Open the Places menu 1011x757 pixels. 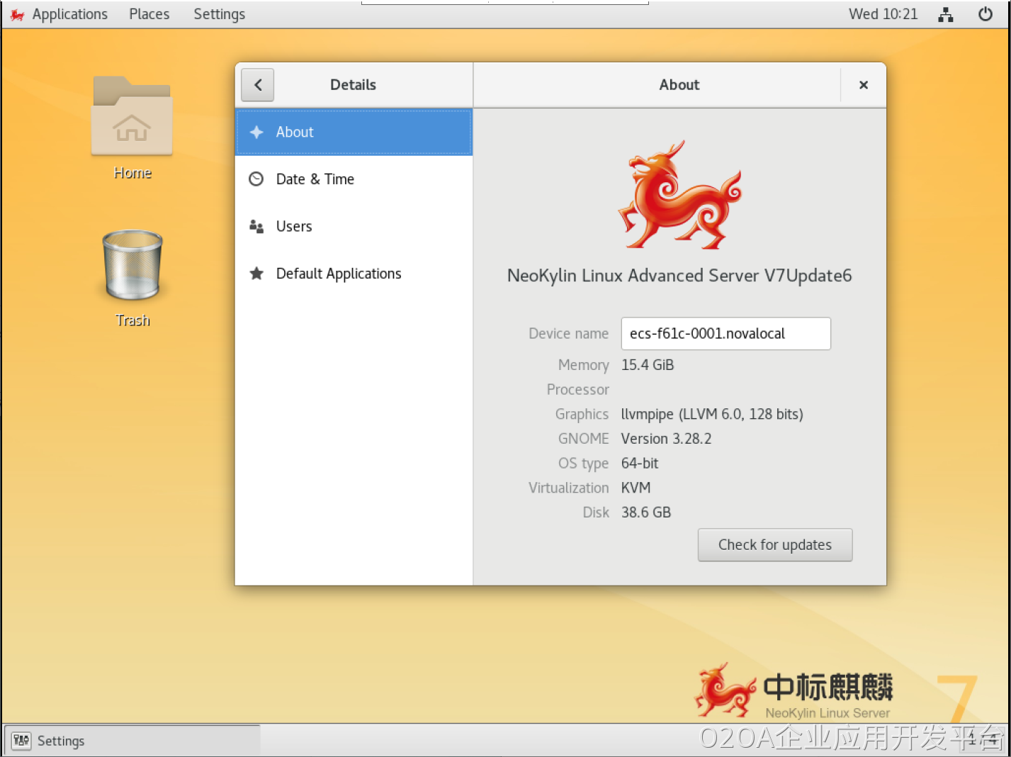pos(149,14)
